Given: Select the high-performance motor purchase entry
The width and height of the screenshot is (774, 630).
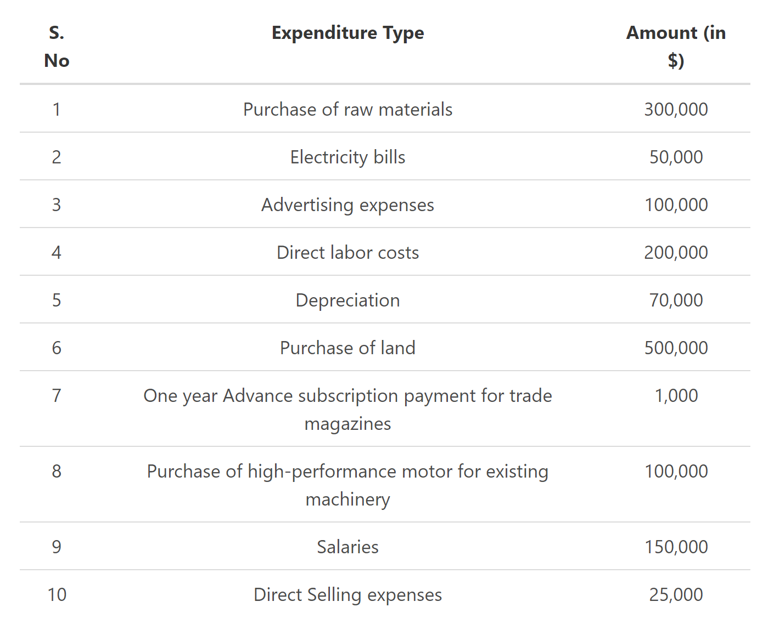Looking at the screenshot, I should (x=347, y=485).
